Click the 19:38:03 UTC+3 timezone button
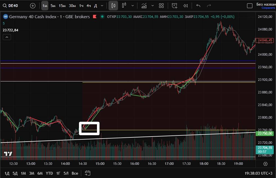This screenshot has height=178, width=276. (258, 173)
